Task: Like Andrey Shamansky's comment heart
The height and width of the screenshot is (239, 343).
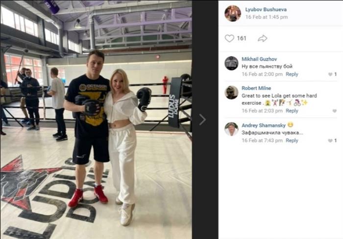Action: point(330,141)
